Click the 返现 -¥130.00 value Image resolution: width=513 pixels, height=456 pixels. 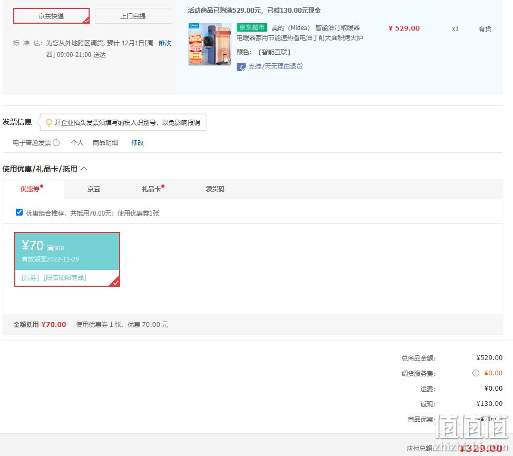[x=488, y=404]
